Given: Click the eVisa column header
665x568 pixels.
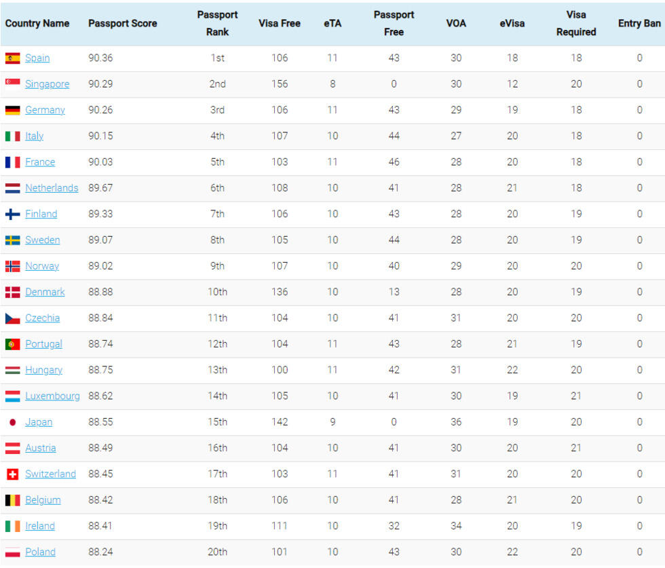Looking at the screenshot, I should (512, 23).
